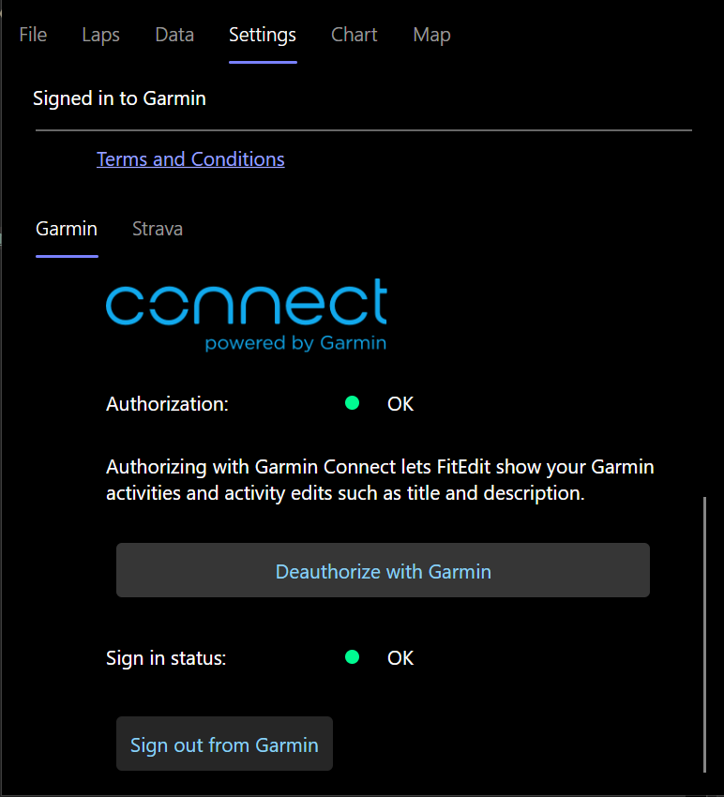Click the Garmin Connect logo
This screenshot has width=724, height=797.
[246, 314]
